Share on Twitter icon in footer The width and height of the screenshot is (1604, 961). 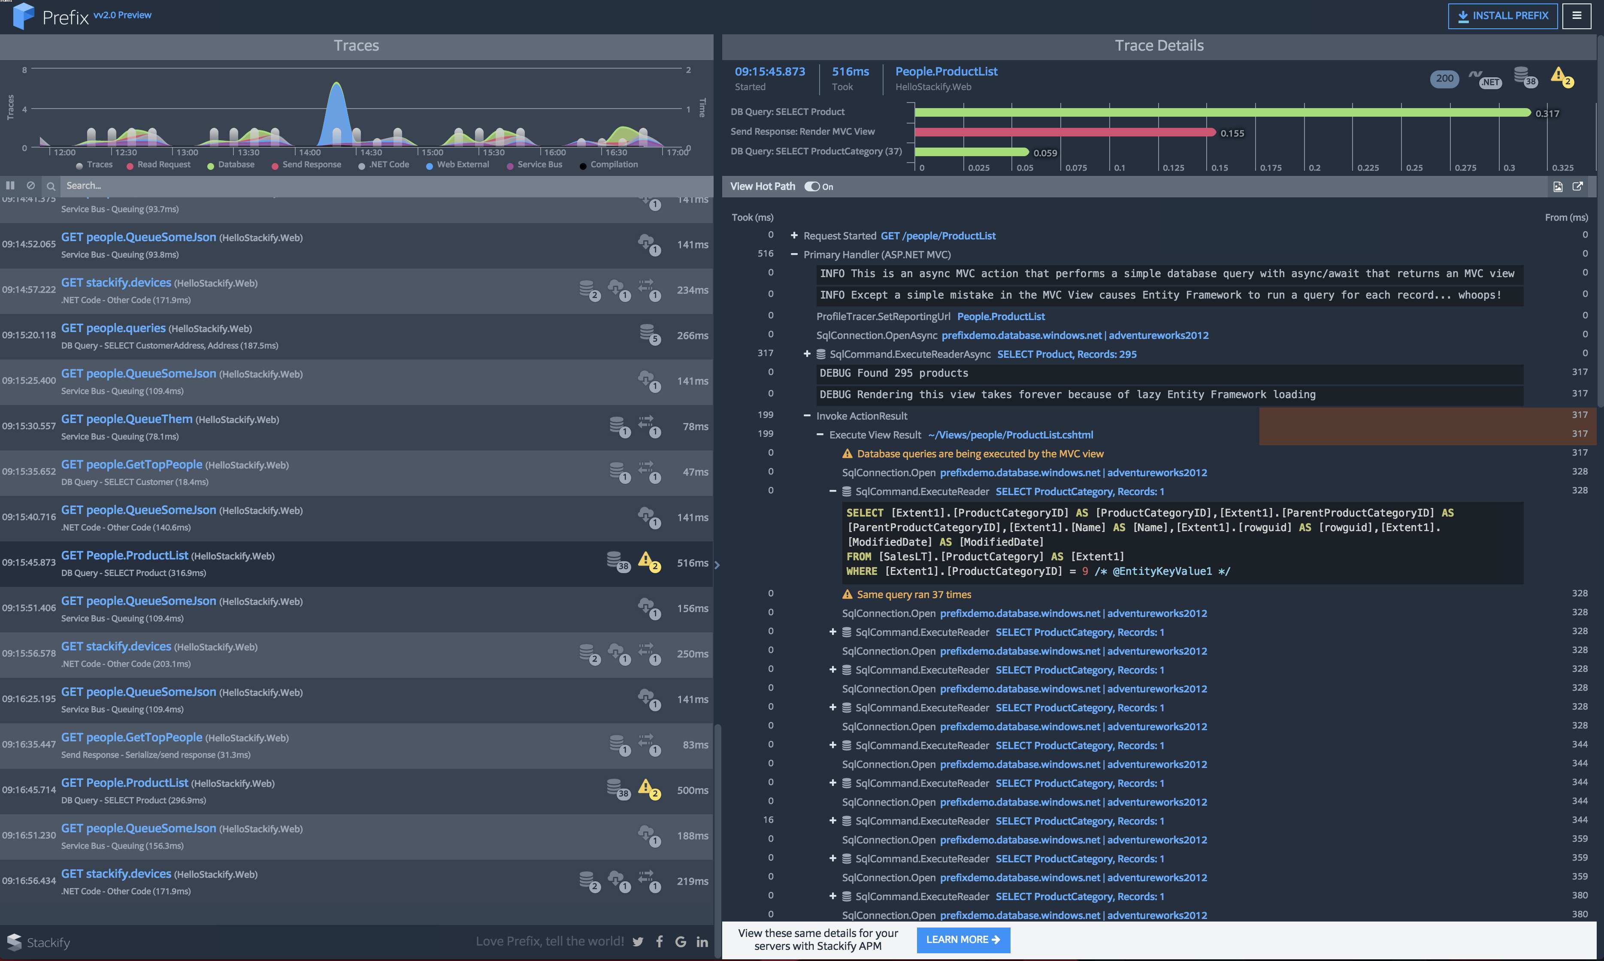[x=638, y=942]
